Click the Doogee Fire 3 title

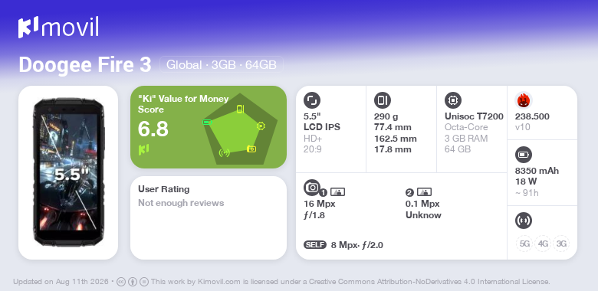coord(85,64)
